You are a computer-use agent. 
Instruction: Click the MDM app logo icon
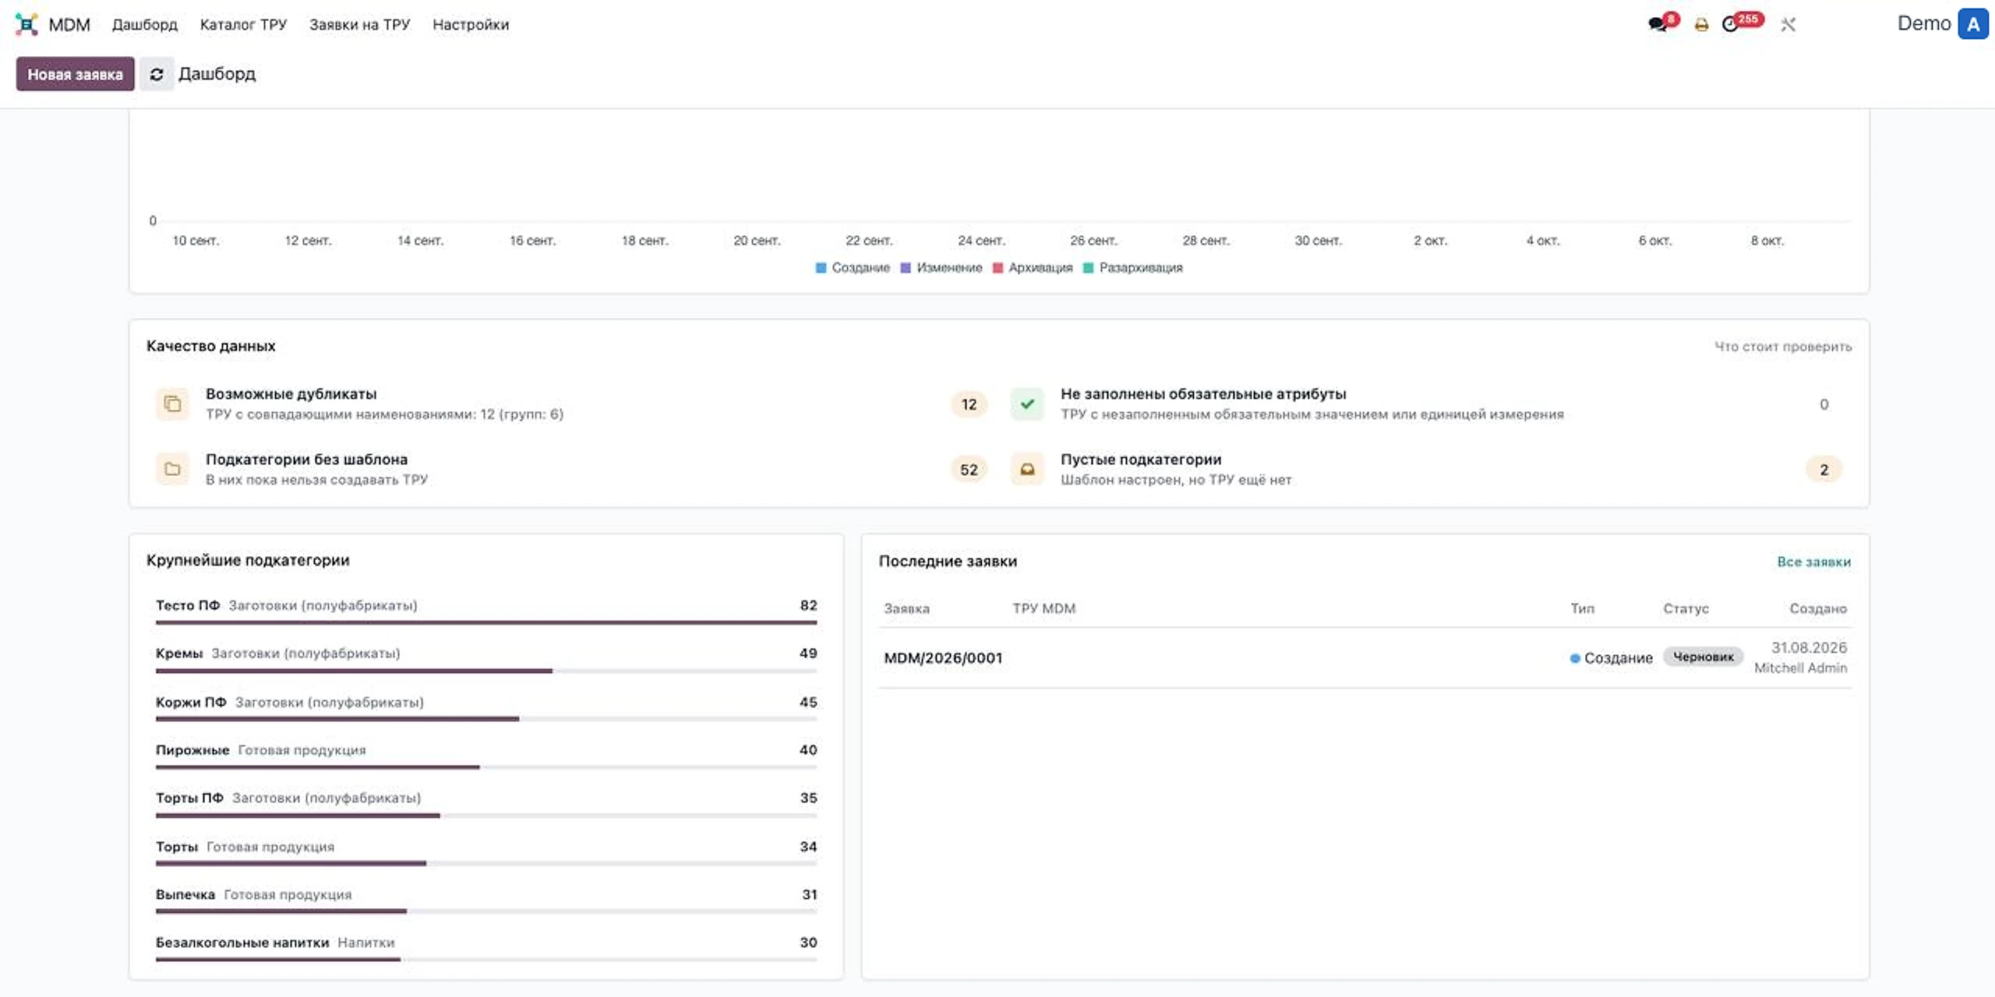pos(26,24)
